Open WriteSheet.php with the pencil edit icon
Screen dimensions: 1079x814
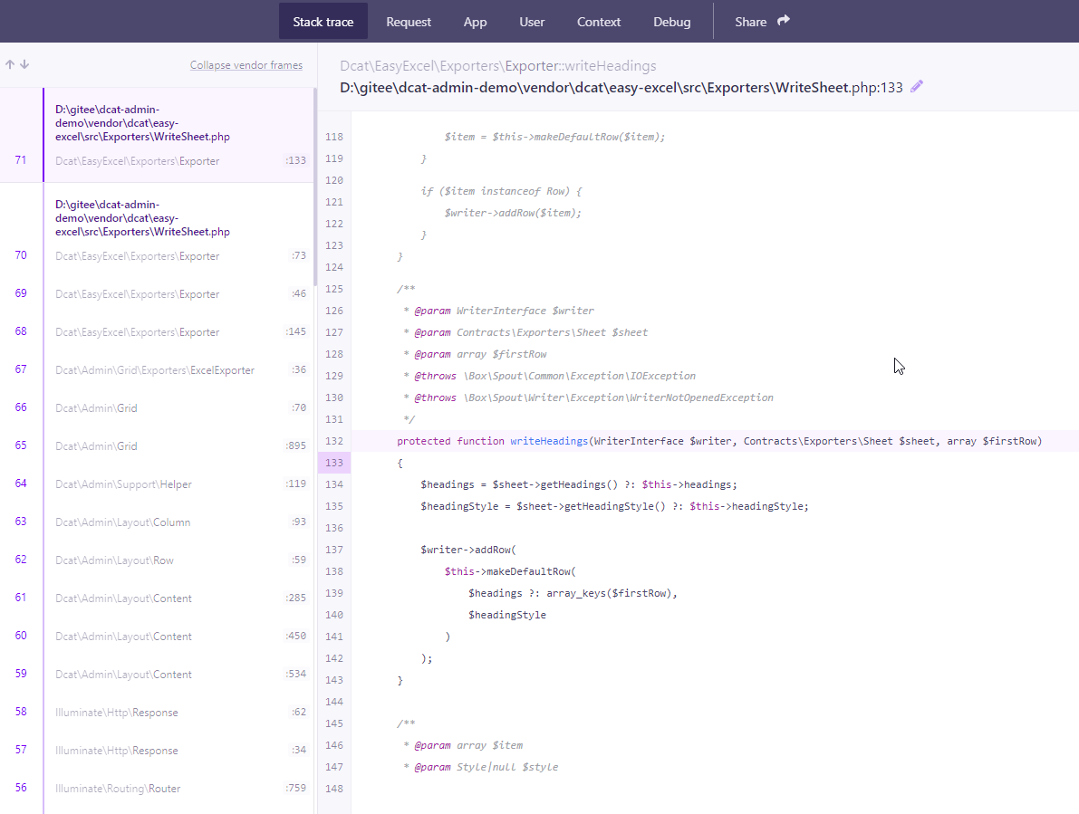pos(916,86)
